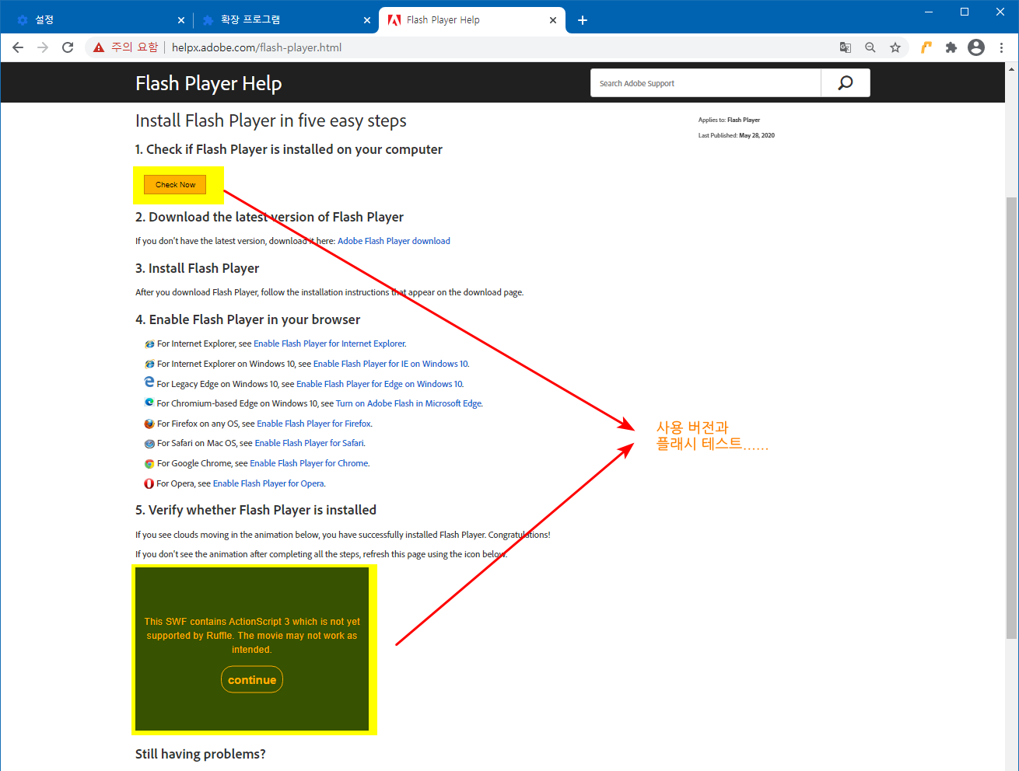Open the profile avatar icon

[x=976, y=47]
